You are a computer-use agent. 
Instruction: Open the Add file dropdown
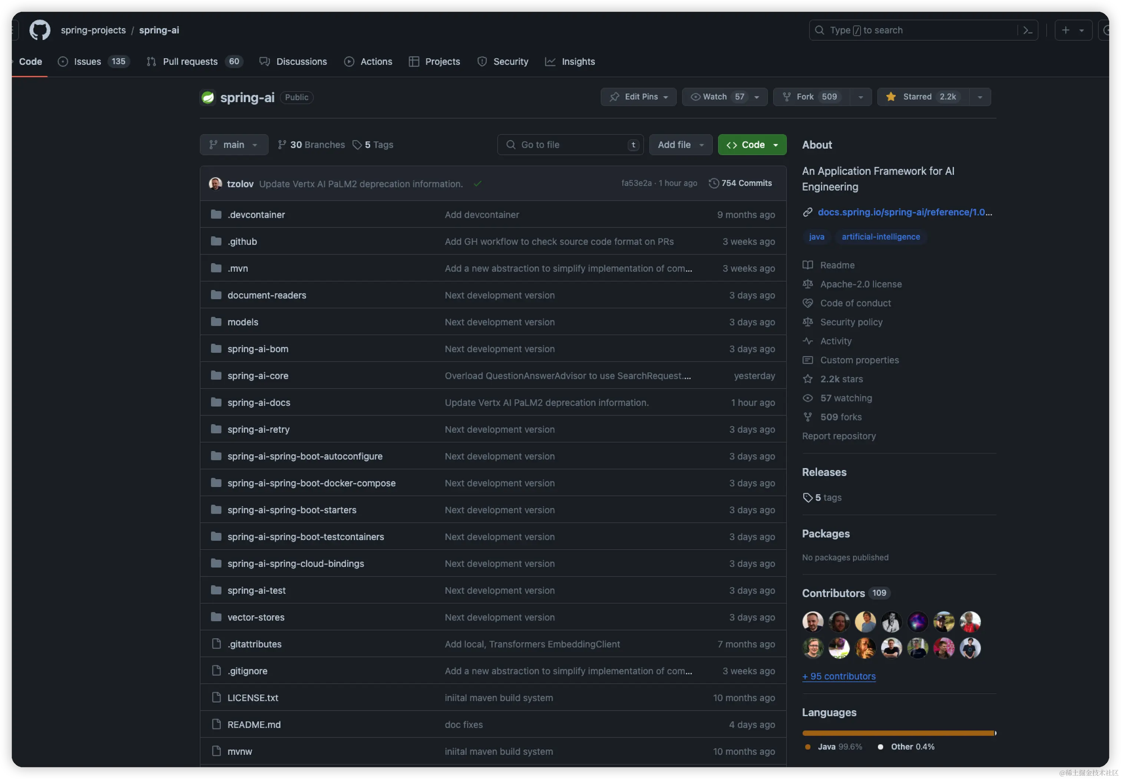681,144
